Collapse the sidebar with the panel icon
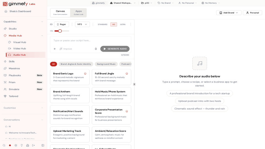Viewport: 265px width, 149px height. (43, 145)
